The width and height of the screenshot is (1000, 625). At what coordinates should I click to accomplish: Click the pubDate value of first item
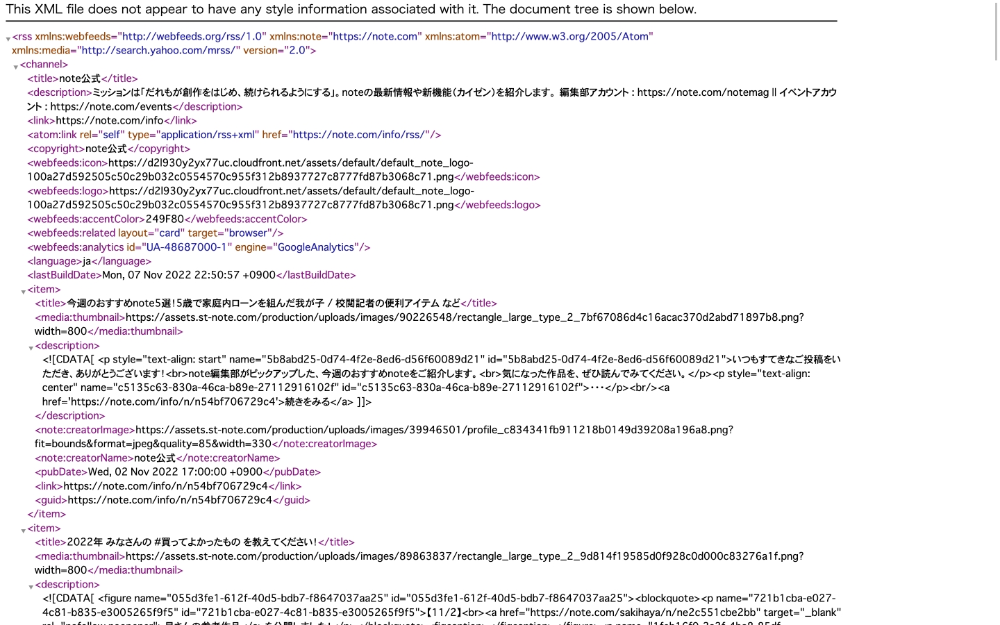(174, 472)
